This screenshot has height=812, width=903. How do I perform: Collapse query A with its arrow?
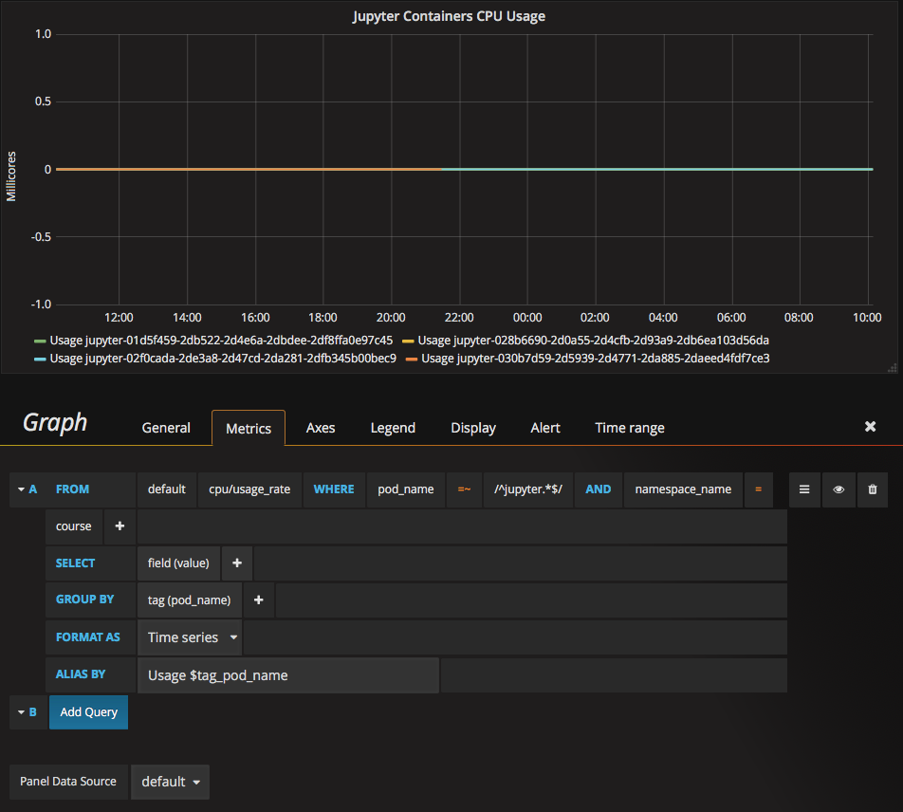coord(21,489)
